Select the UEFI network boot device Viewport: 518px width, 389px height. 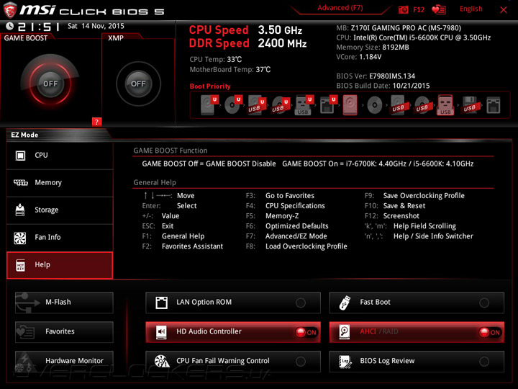pyautogui.click(x=328, y=105)
